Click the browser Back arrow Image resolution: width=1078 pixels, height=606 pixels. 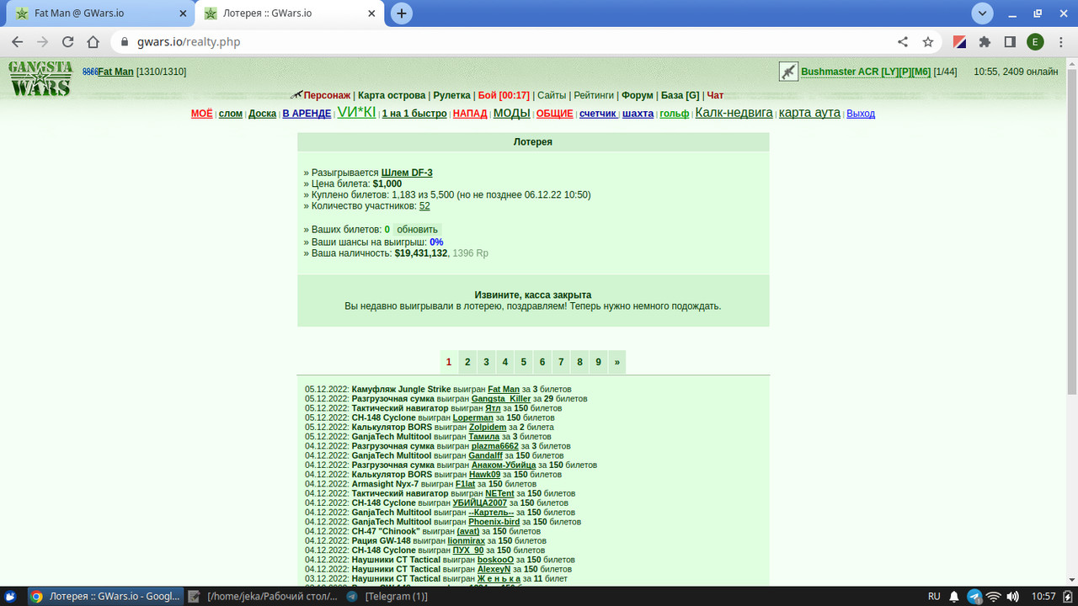click(18, 42)
